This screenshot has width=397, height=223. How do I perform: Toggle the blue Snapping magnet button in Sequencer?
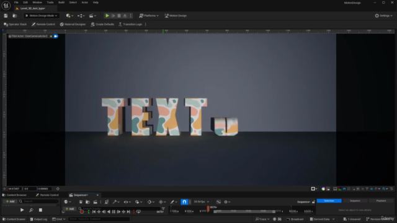click(184, 202)
